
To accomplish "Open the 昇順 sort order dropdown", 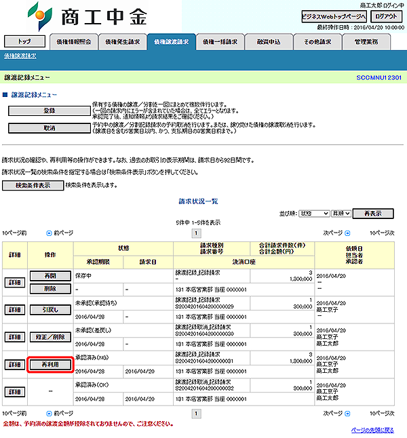I will pyautogui.click(x=341, y=214).
